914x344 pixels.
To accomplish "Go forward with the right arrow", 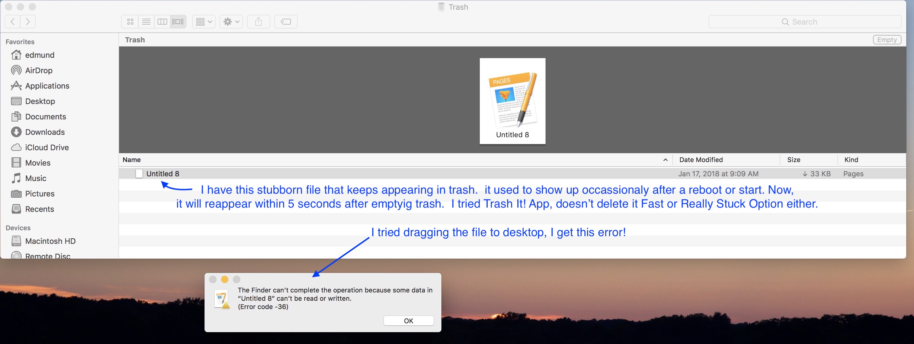I will (x=28, y=22).
